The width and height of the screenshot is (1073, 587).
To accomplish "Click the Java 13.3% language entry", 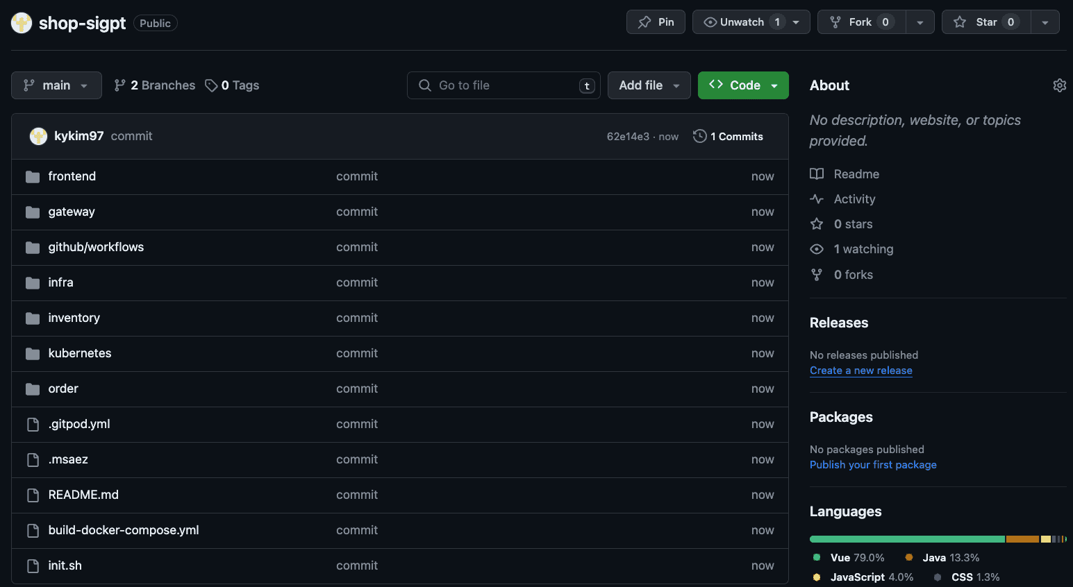I will pyautogui.click(x=942, y=558).
